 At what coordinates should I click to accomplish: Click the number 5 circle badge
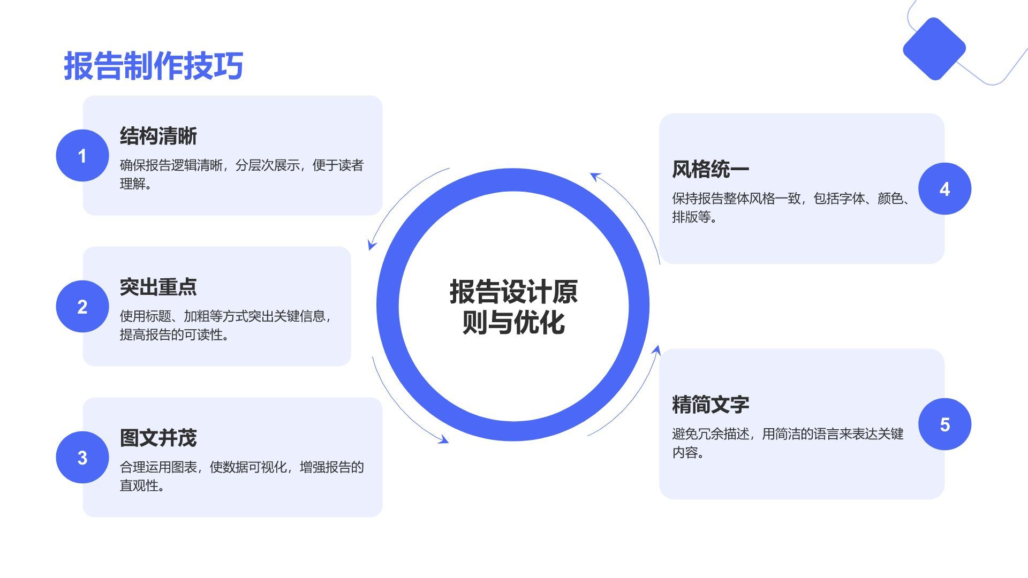pyautogui.click(x=944, y=424)
